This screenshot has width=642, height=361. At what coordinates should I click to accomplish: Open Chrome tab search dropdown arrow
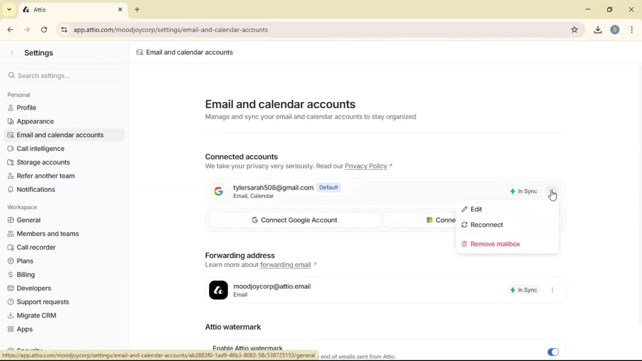(x=9, y=9)
